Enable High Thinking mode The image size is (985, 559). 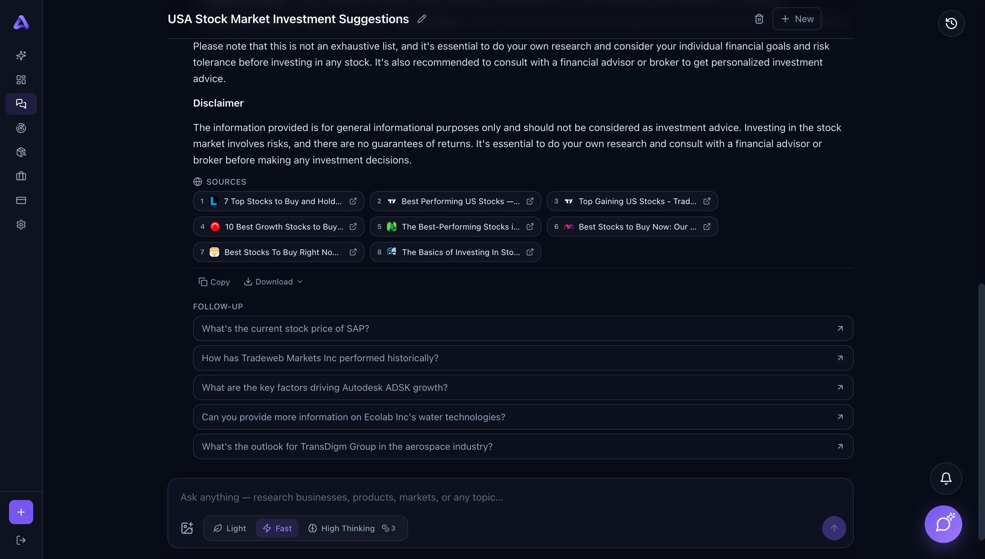click(341, 528)
